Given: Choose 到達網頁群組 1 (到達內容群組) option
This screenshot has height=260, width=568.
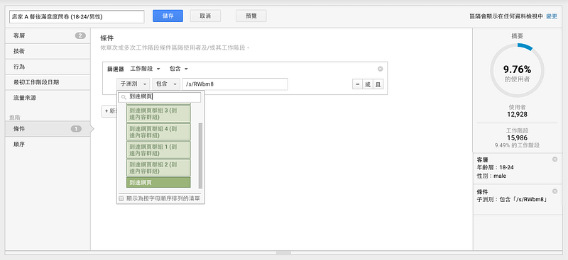Looking at the screenshot, I should (x=158, y=149).
